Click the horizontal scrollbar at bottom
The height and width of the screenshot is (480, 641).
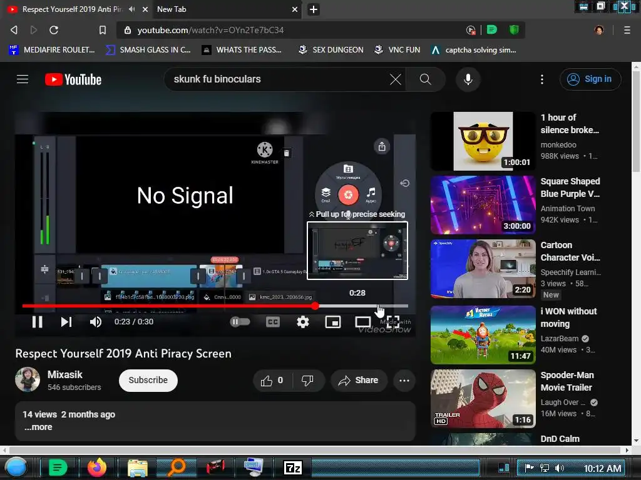point(316,450)
